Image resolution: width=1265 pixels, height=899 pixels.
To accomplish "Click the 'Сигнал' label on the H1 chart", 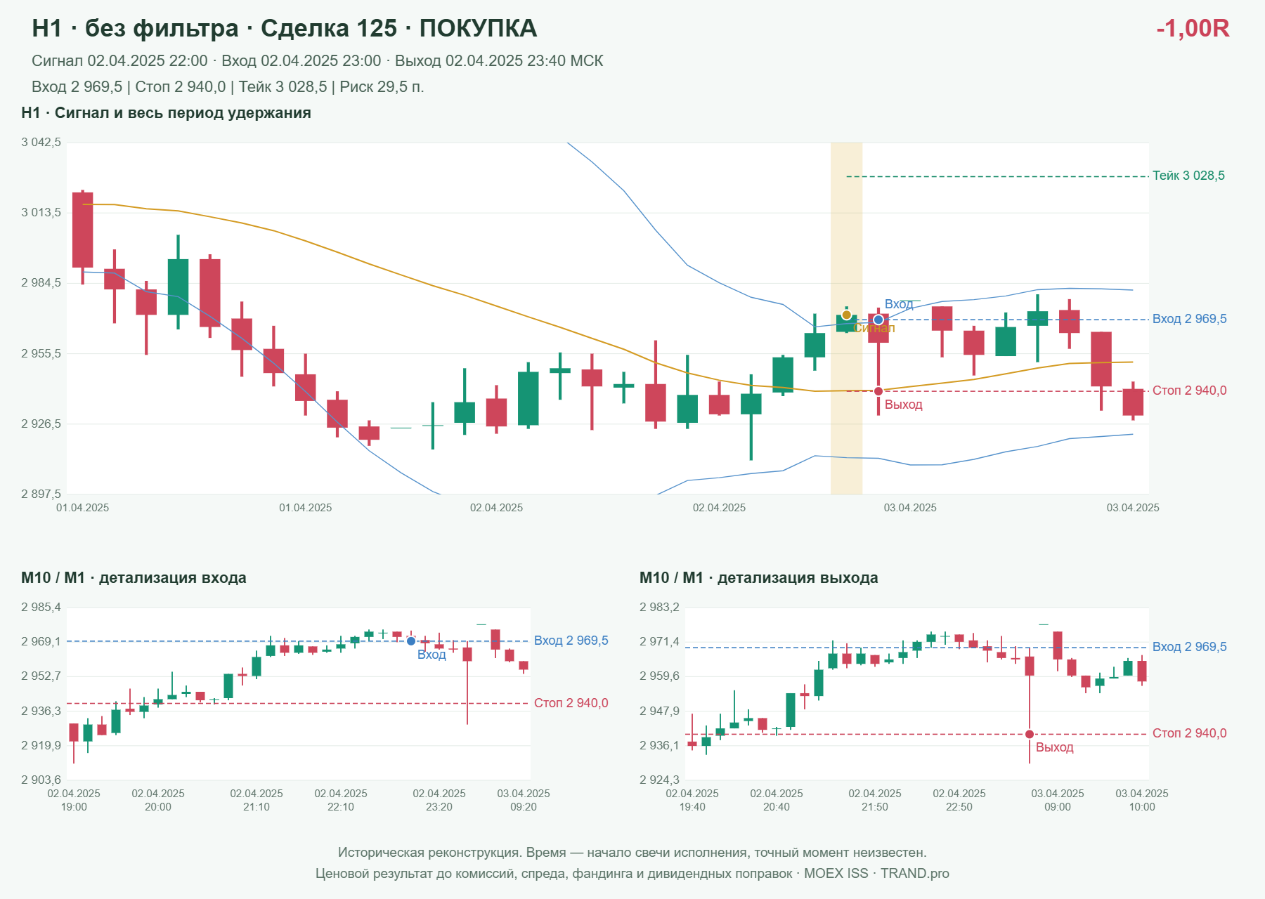I will coord(874,328).
